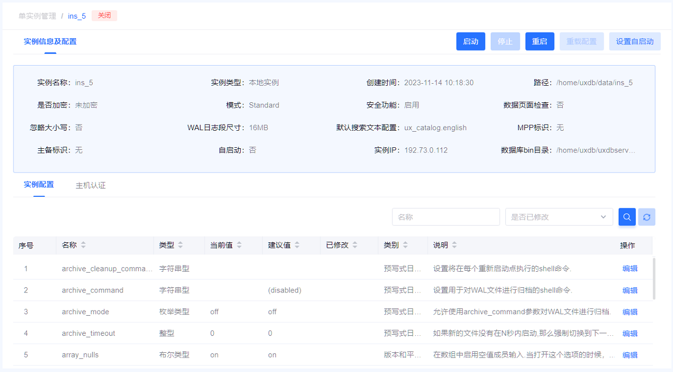This screenshot has width=673, height=372.
Task: Sort by the 当前值 column sort icon
Action: 239,245
